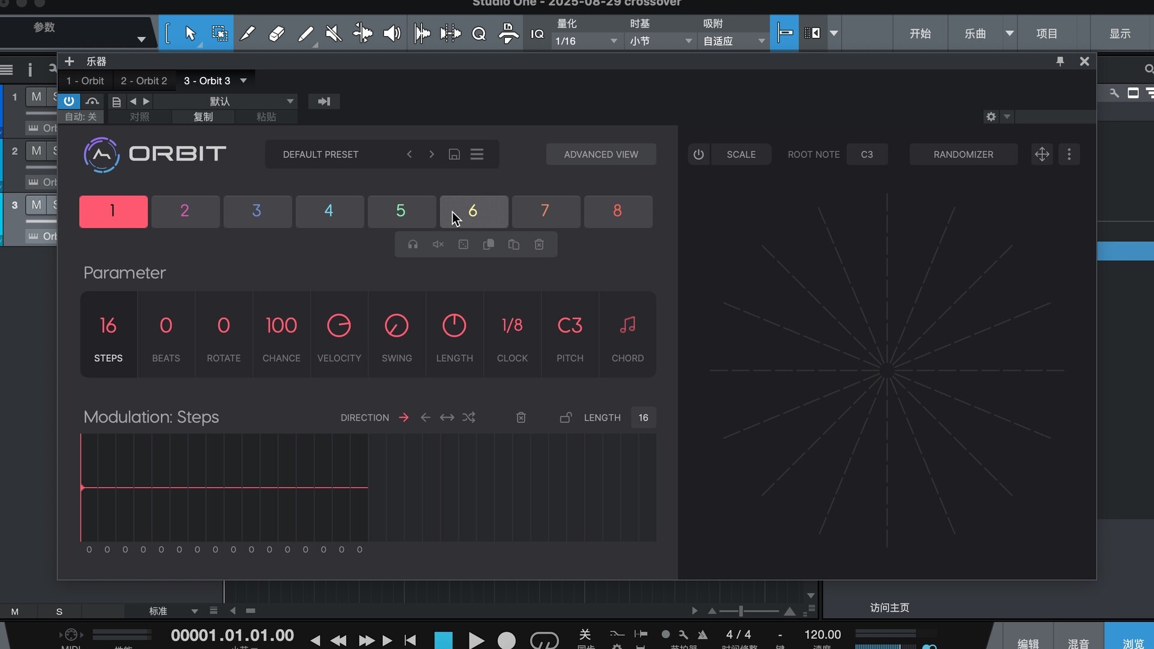Expand the Orbit 3 tab dropdown arrow

243,81
